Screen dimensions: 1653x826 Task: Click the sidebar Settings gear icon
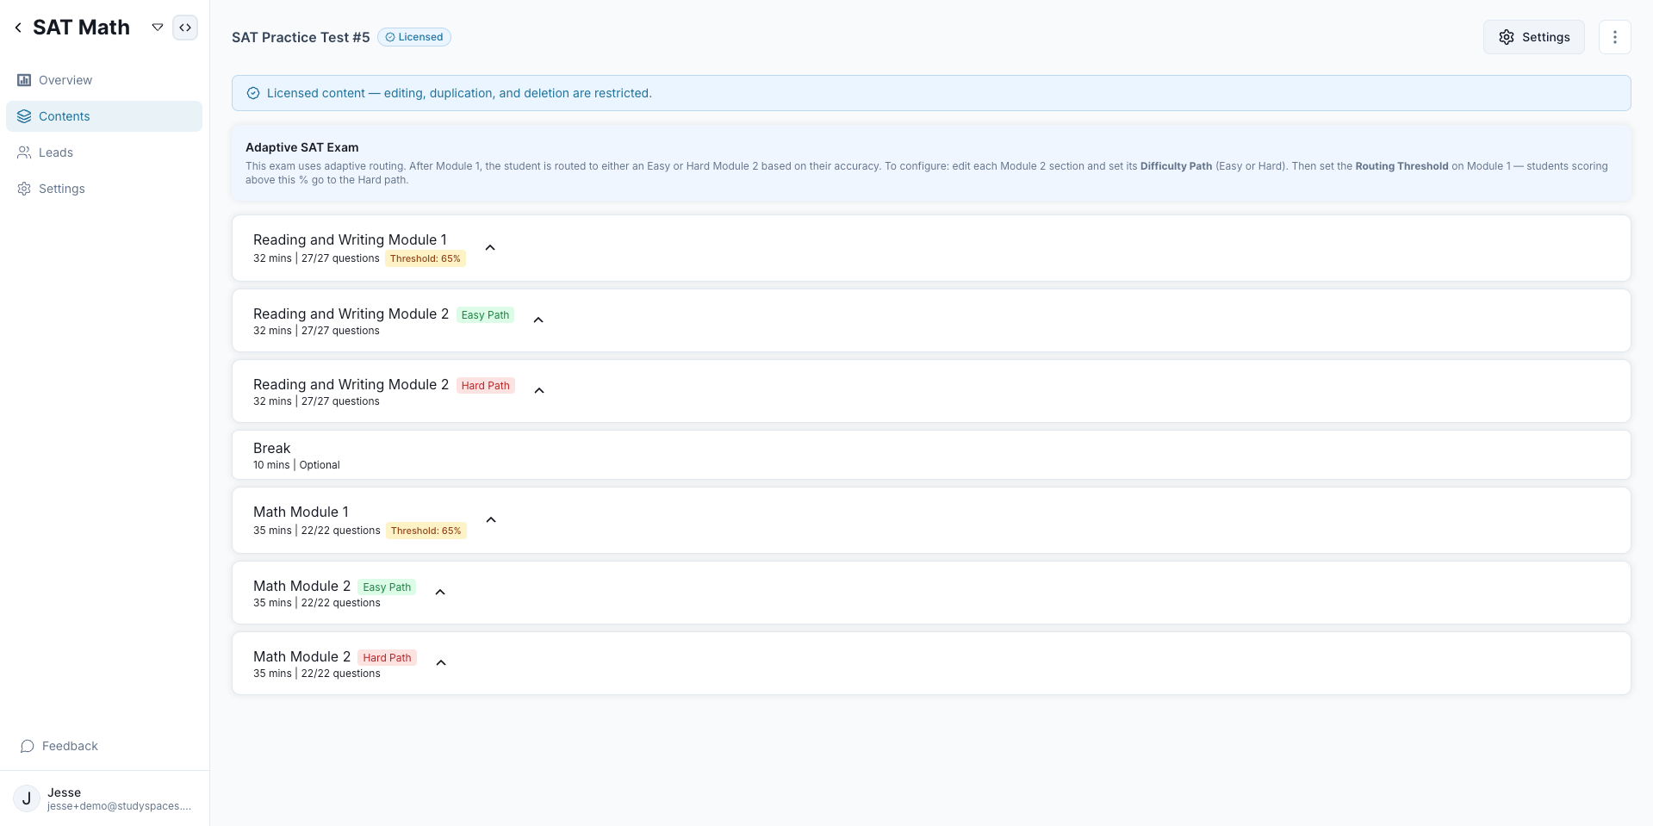24,189
